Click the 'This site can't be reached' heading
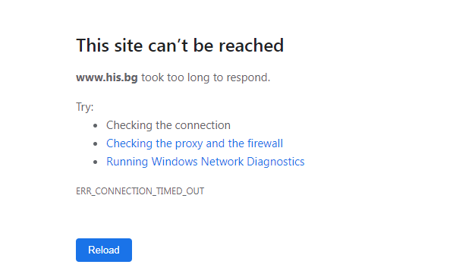The width and height of the screenshot is (475, 274). point(180,46)
